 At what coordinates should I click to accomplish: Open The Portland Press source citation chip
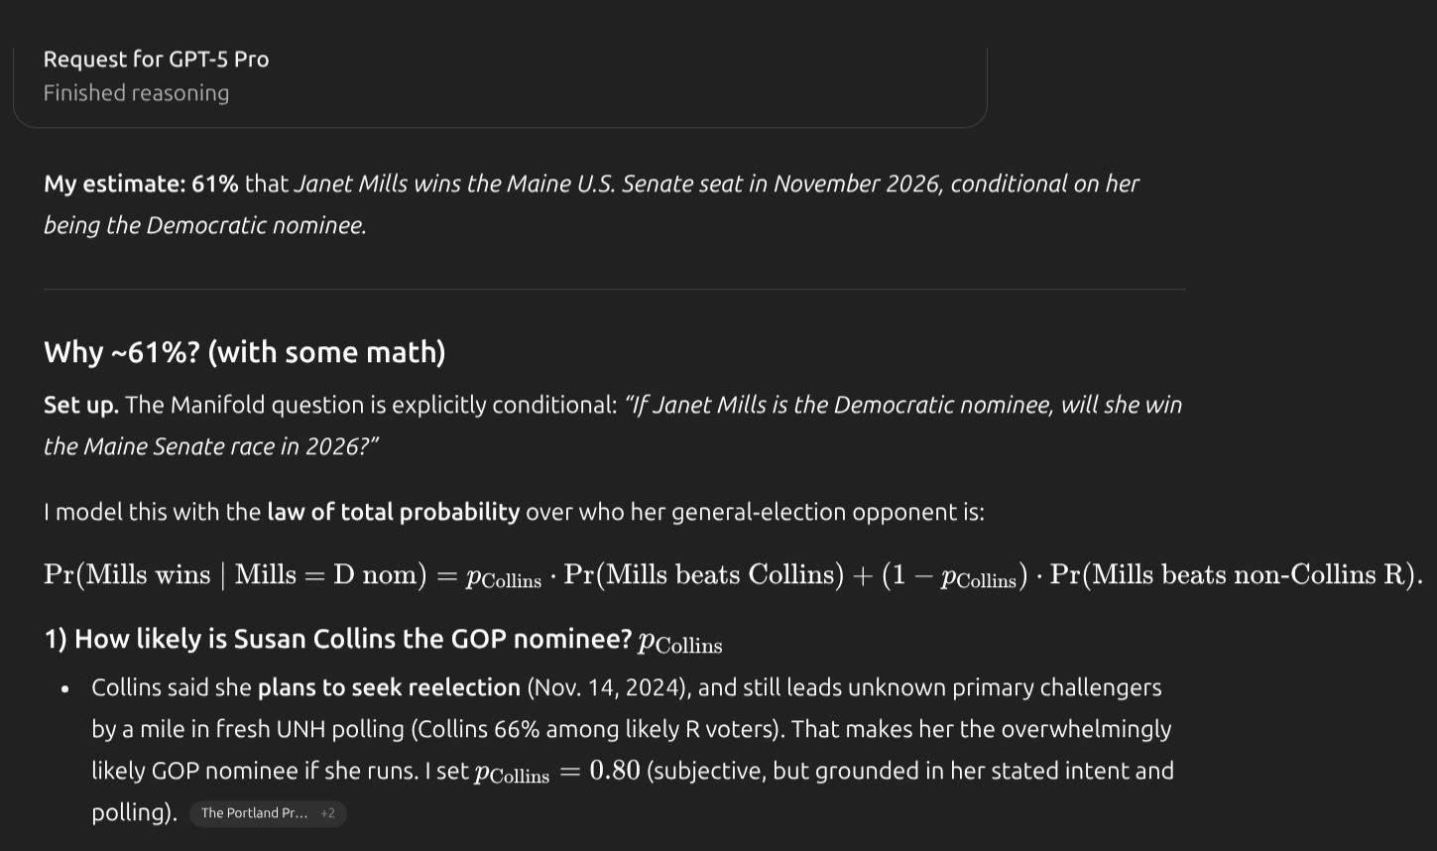click(x=254, y=813)
